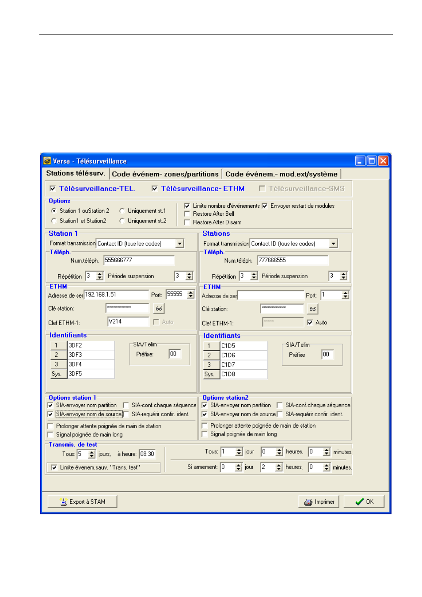Toggle Station 1 SIA-requérir confir. ident.
This screenshot has height=597, width=422.
click(126, 414)
